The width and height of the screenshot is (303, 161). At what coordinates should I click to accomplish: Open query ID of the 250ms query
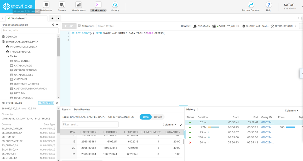tap(267, 137)
